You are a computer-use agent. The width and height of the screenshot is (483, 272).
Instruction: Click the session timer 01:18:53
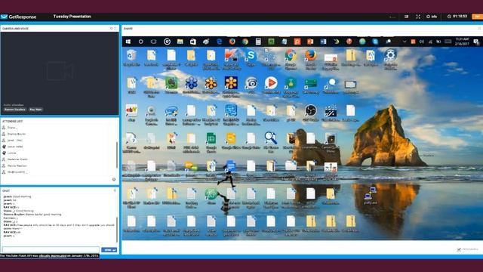457,17
